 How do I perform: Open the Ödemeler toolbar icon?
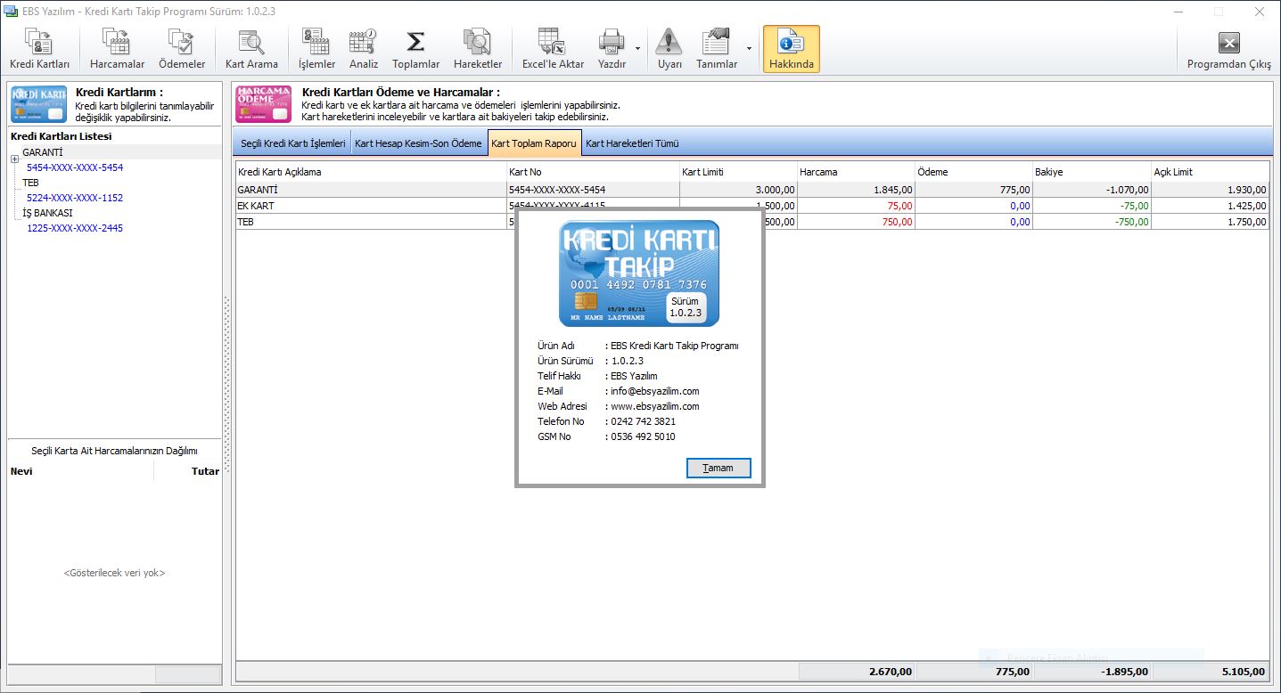pyautogui.click(x=182, y=49)
